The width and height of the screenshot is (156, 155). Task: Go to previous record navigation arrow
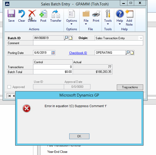click(x=14, y=96)
